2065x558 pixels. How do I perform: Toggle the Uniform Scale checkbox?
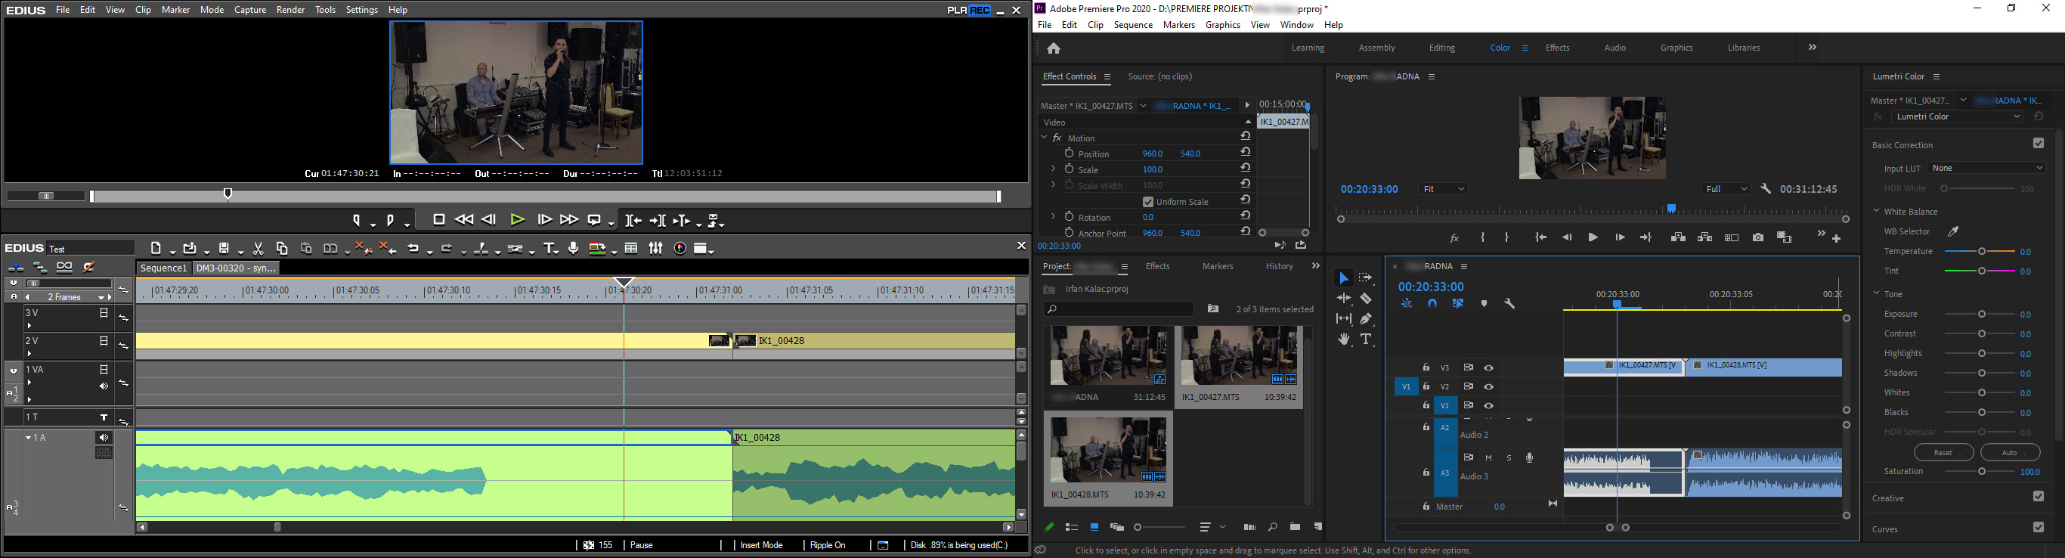[x=1148, y=202]
